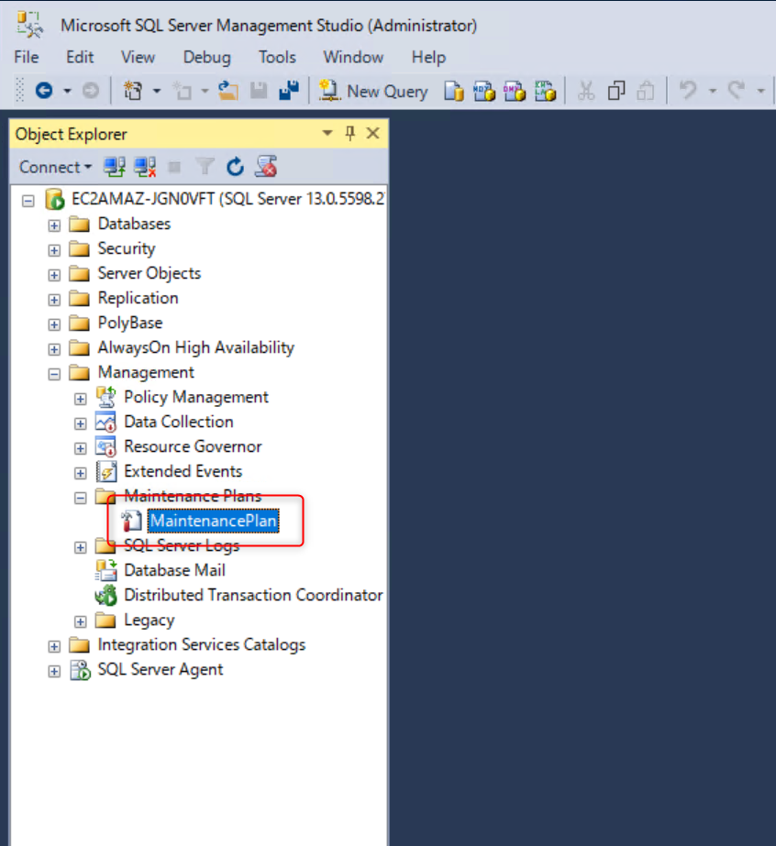The height and width of the screenshot is (846, 776).
Task: Click the Analysis Services DMX Query icon
Action: click(515, 91)
